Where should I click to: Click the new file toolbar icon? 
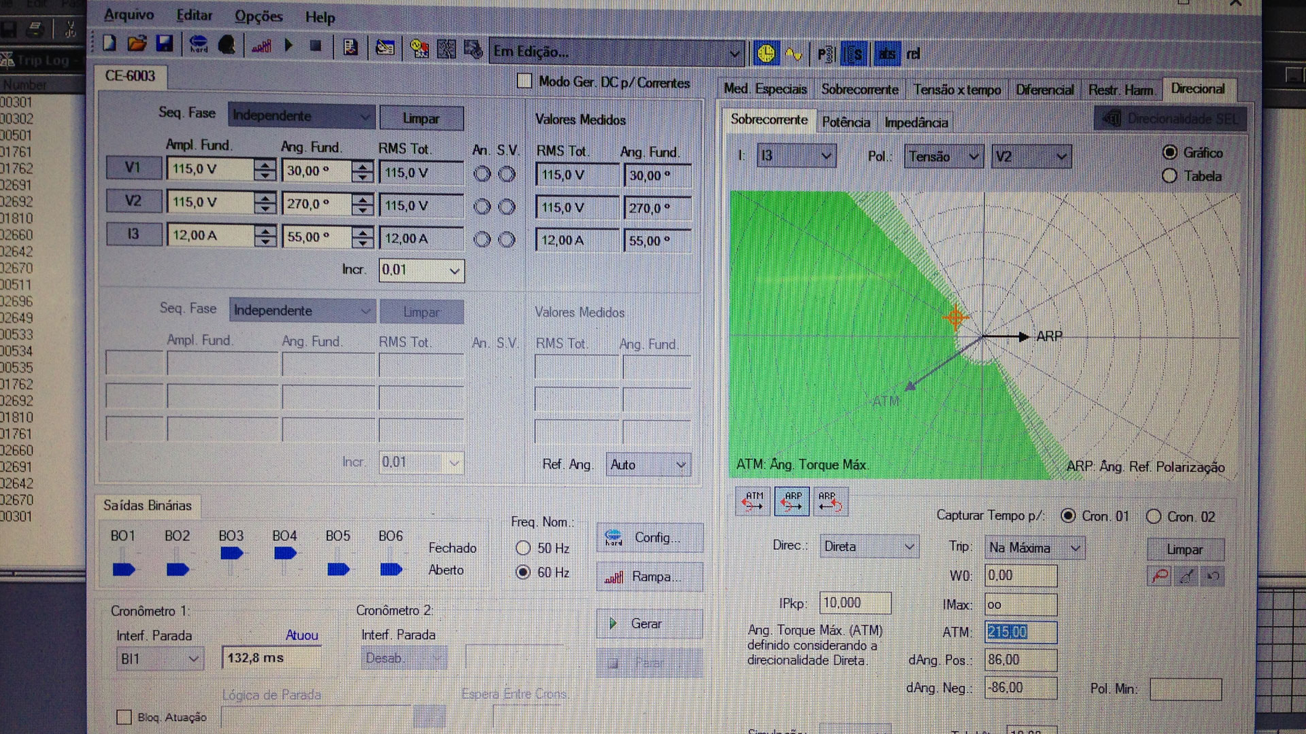[x=110, y=45]
